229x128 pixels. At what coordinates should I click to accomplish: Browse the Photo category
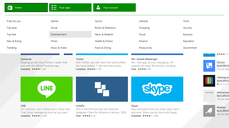pos(54,41)
